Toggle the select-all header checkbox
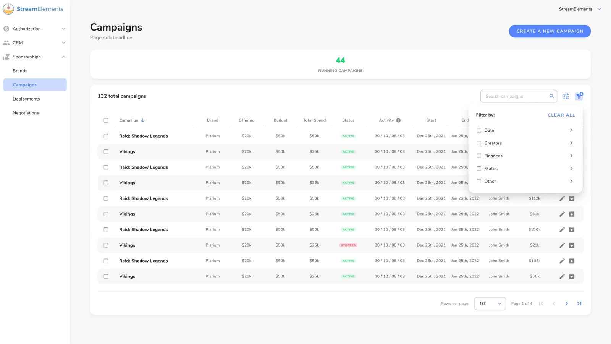The width and height of the screenshot is (611, 344). coord(106,120)
